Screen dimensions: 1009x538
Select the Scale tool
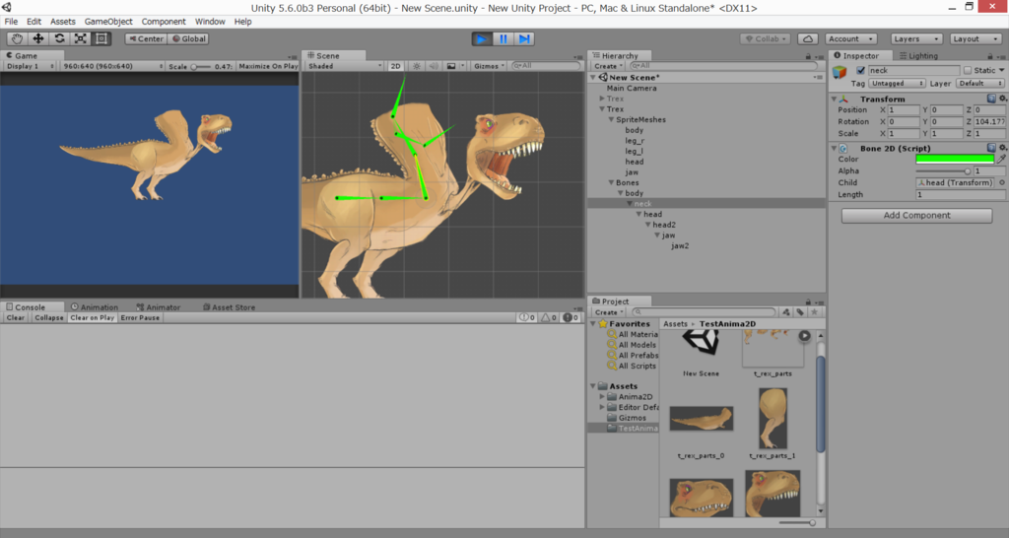point(81,38)
